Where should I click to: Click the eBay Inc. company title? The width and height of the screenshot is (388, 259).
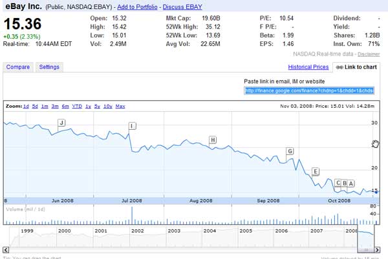(23, 6)
